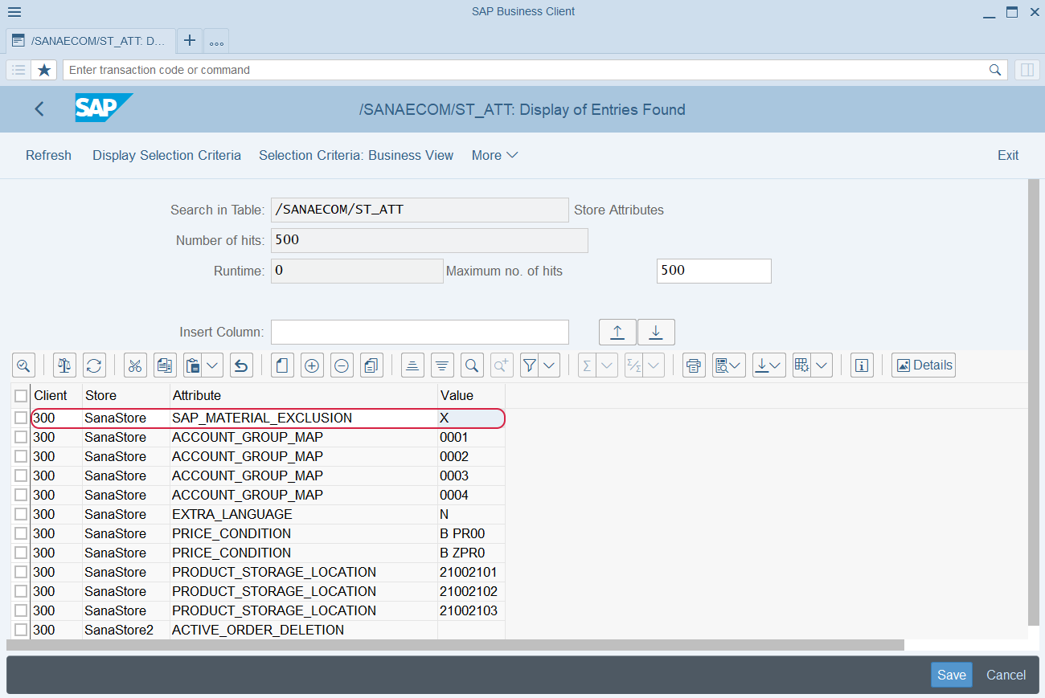Click the circular refresh icon in the grid toolbar

[x=94, y=365]
